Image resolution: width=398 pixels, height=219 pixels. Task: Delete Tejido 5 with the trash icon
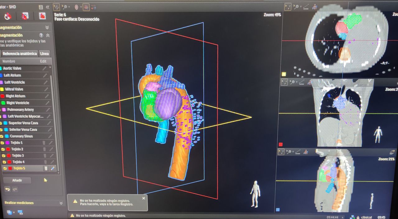click(x=46, y=168)
